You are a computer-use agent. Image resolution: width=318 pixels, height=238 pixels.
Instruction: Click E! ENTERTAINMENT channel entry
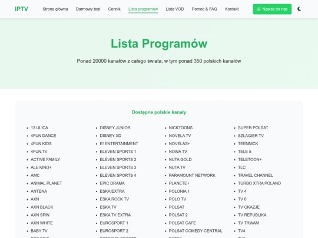tap(119, 143)
